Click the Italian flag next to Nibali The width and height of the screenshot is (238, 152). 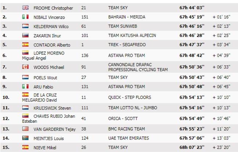coord(25,17)
